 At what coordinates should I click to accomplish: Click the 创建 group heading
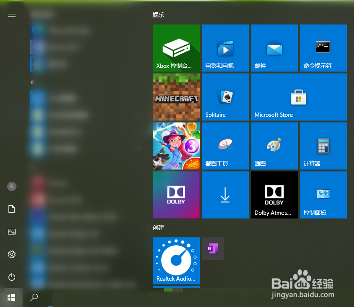coord(158,228)
